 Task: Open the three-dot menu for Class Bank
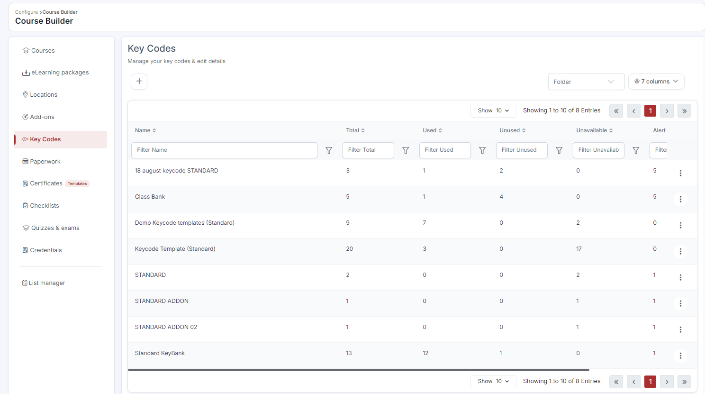point(680,199)
